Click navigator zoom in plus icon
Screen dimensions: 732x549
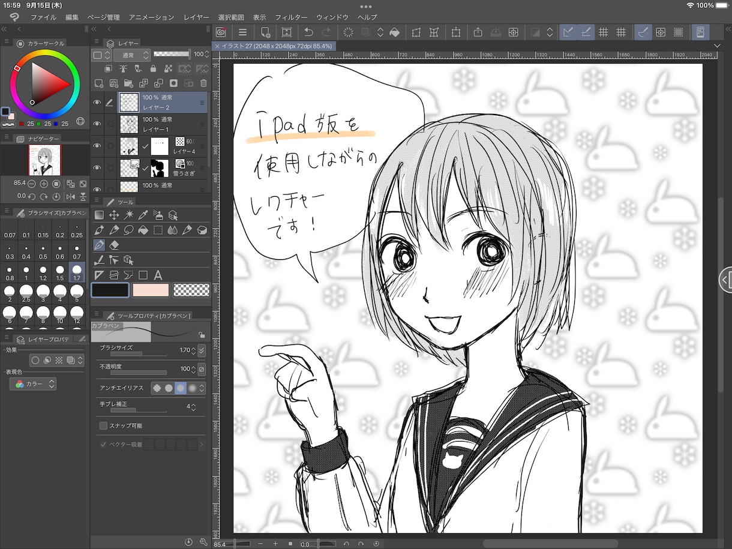44,184
